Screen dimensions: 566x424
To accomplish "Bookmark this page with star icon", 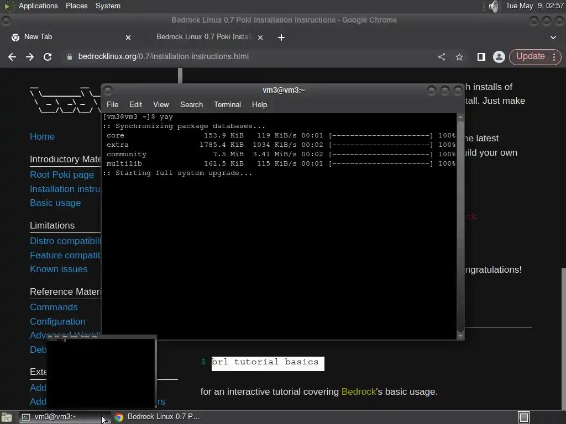I will pyautogui.click(x=459, y=57).
